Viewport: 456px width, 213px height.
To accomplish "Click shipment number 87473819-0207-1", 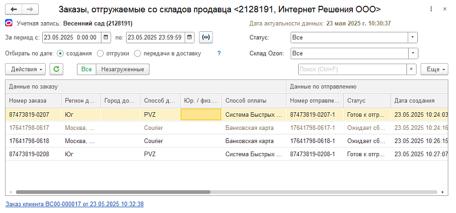I will pos(312,115).
